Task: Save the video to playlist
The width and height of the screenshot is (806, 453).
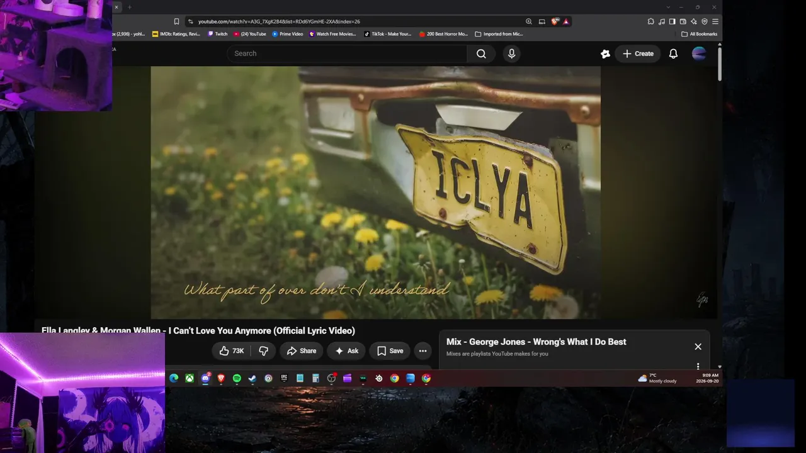Action: [390, 351]
